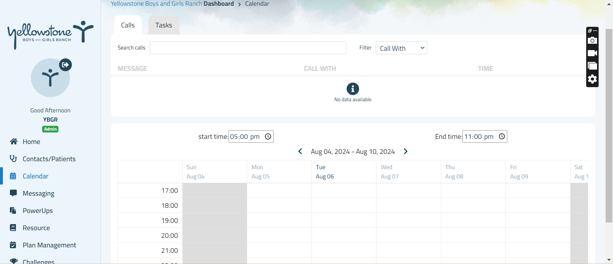Open the settings gear in floating toolbar

point(592,79)
